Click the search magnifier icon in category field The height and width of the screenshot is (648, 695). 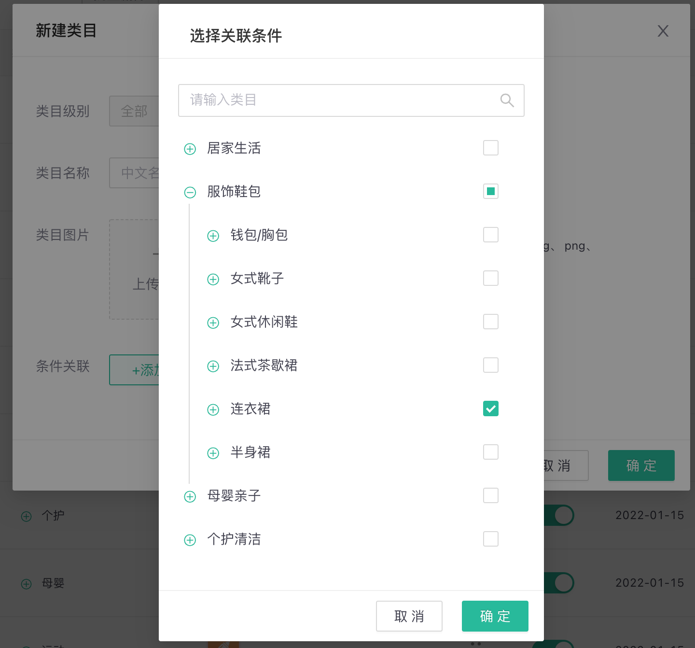click(x=507, y=100)
